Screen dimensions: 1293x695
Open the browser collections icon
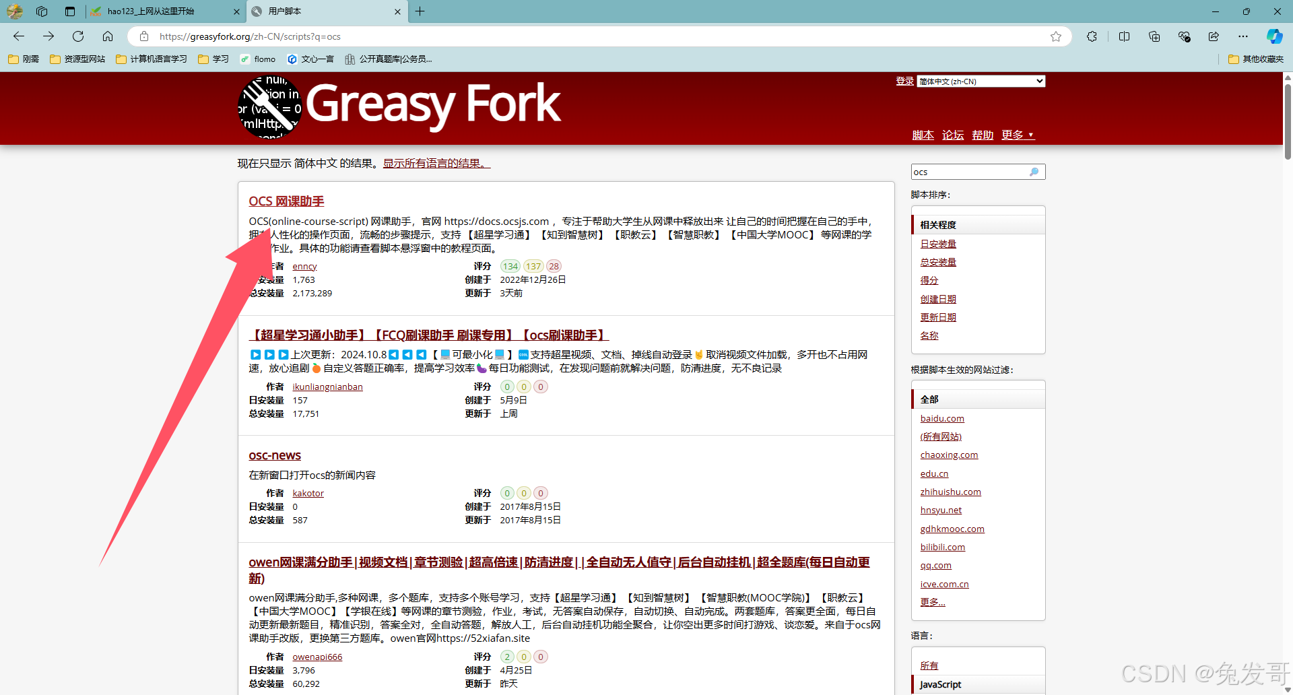click(x=1154, y=36)
